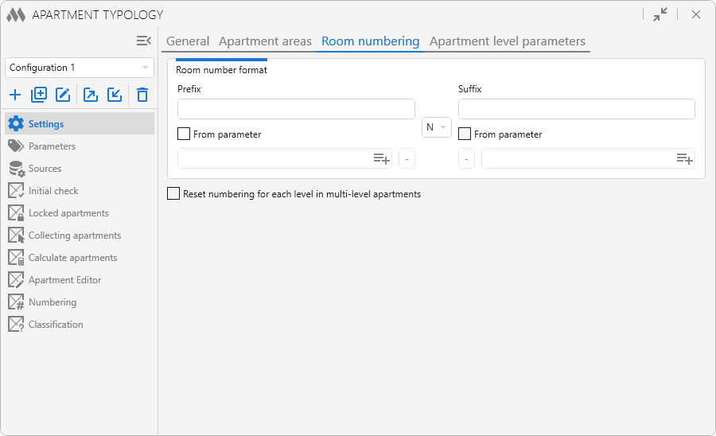The width and height of the screenshot is (716, 436).
Task: Switch to the Apartment areas tab
Action: 265,41
